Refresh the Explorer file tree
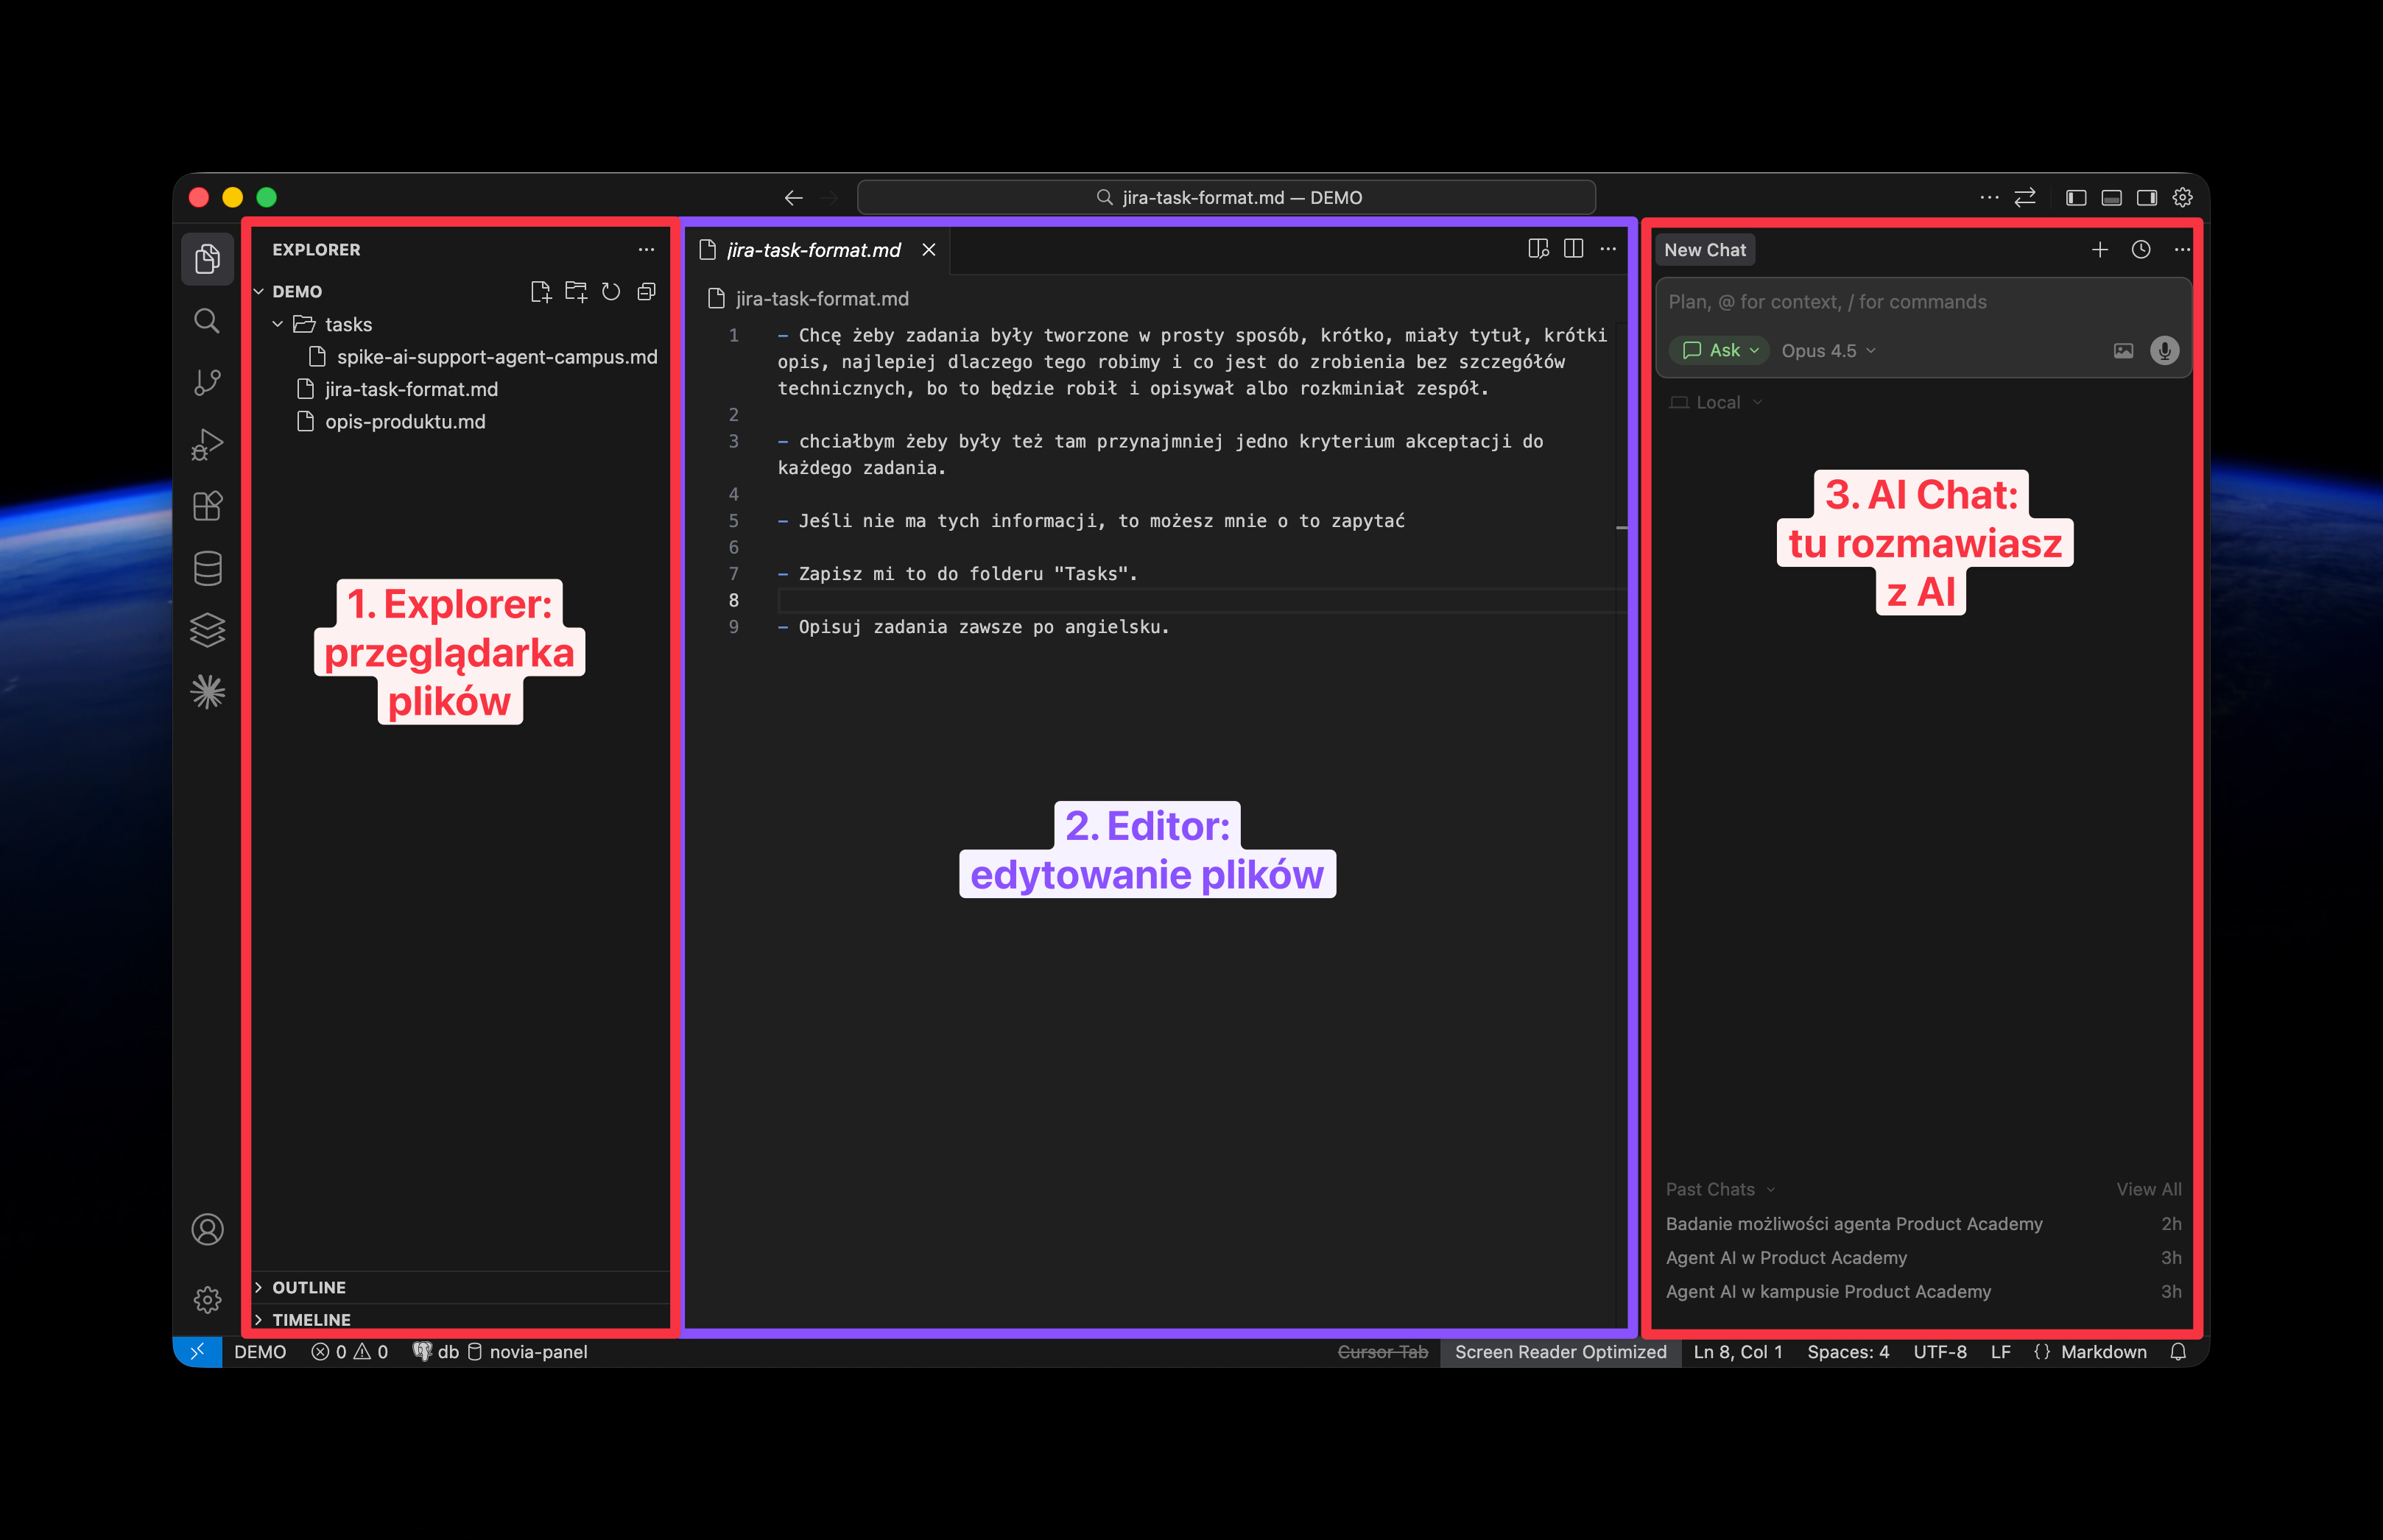This screenshot has height=1540, width=2383. [x=611, y=291]
